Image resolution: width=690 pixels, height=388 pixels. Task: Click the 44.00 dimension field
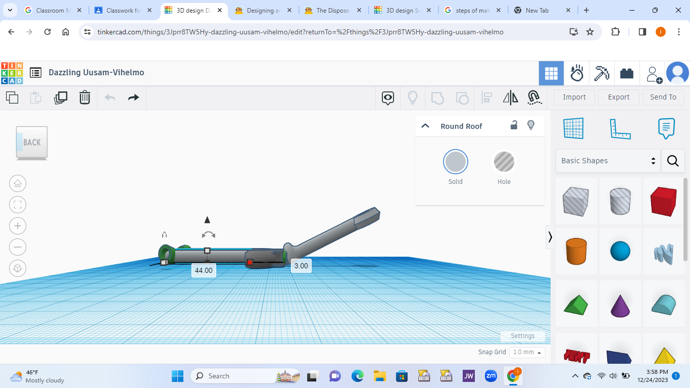pos(204,270)
